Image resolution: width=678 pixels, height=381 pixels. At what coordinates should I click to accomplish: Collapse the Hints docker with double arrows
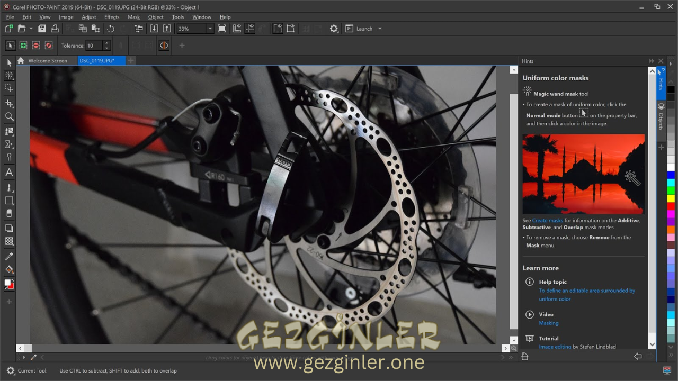point(652,61)
